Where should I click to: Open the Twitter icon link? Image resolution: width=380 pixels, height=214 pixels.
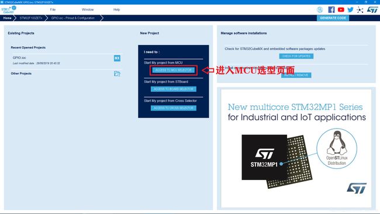pyautogui.click(x=350, y=10)
